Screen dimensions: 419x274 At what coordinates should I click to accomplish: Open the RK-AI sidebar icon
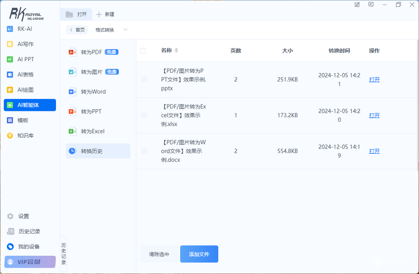(x=10, y=29)
